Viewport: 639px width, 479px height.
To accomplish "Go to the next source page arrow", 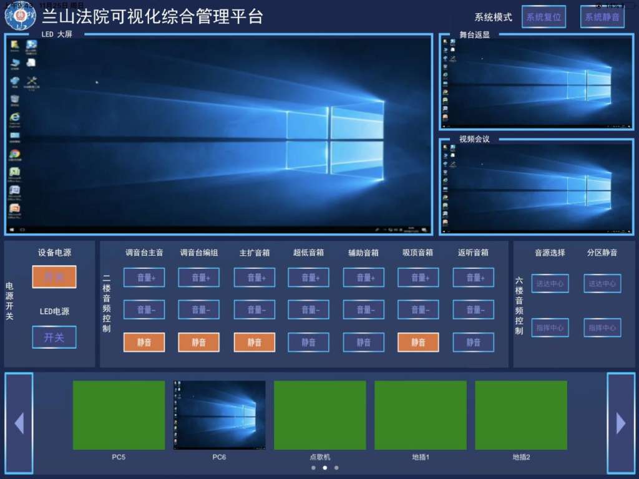I will click(x=621, y=423).
